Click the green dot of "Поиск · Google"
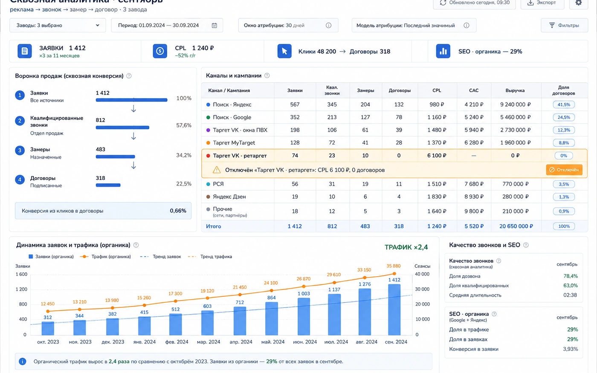Viewport: 597px width, 373px height. point(208,117)
